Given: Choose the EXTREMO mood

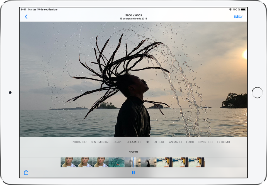Looking at the screenshot, I should point(223,142).
